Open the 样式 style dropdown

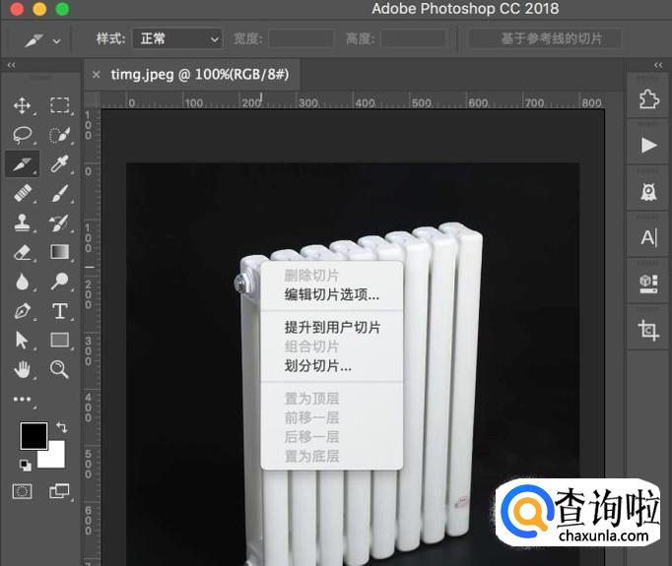177,39
